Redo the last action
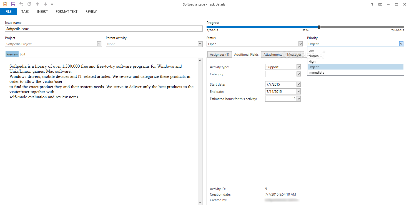 tap(29, 4)
